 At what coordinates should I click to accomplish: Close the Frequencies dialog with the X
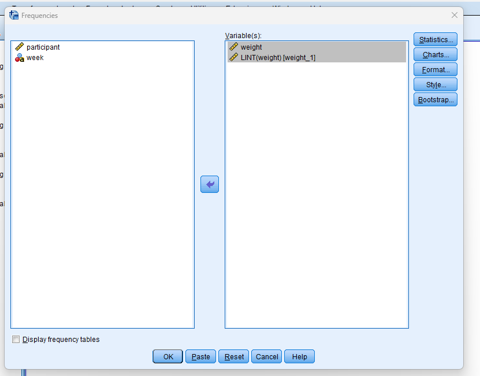pos(454,16)
